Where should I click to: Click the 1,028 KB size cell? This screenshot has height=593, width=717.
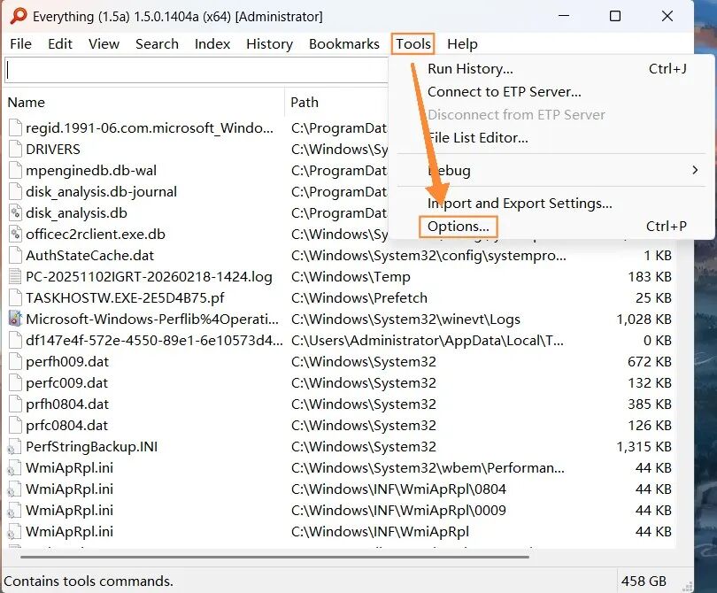[x=644, y=320]
